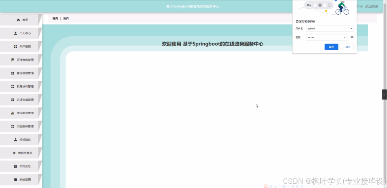This screenshot has width=387, height=188.
Task: Click the clipboard icon beside 交流论坛
Action: point(16,166)
